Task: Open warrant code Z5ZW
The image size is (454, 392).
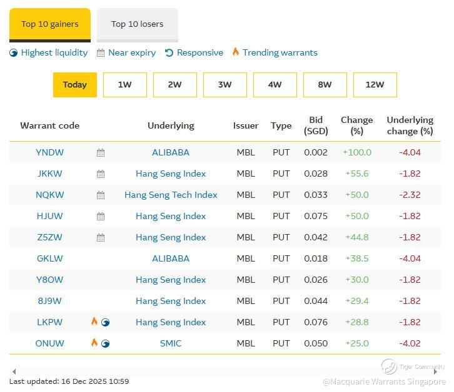Action: (x=50, y=237)
